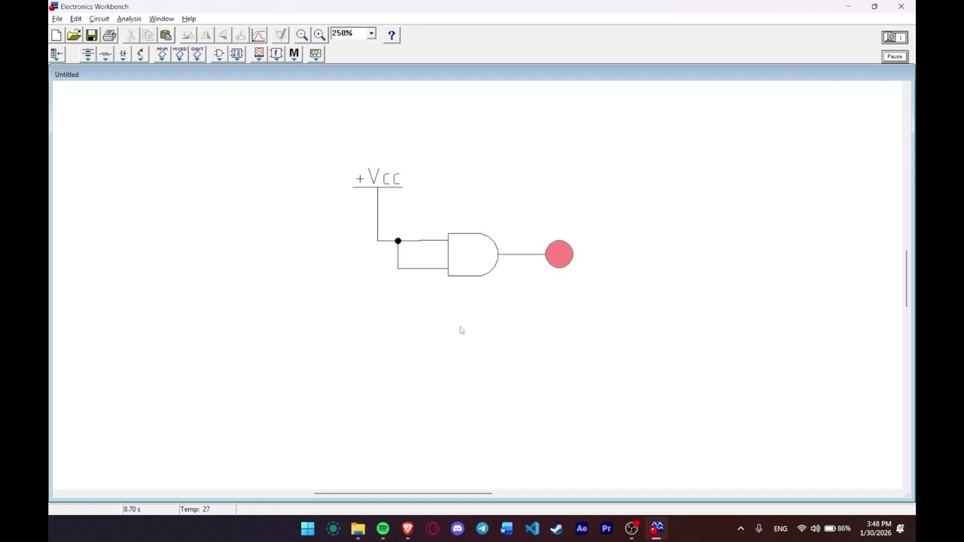Image resolution: width=964 pixels, height=542 pixels.
Task: Open the Logic Gates parts bin
Action: (x=218, y=53)
